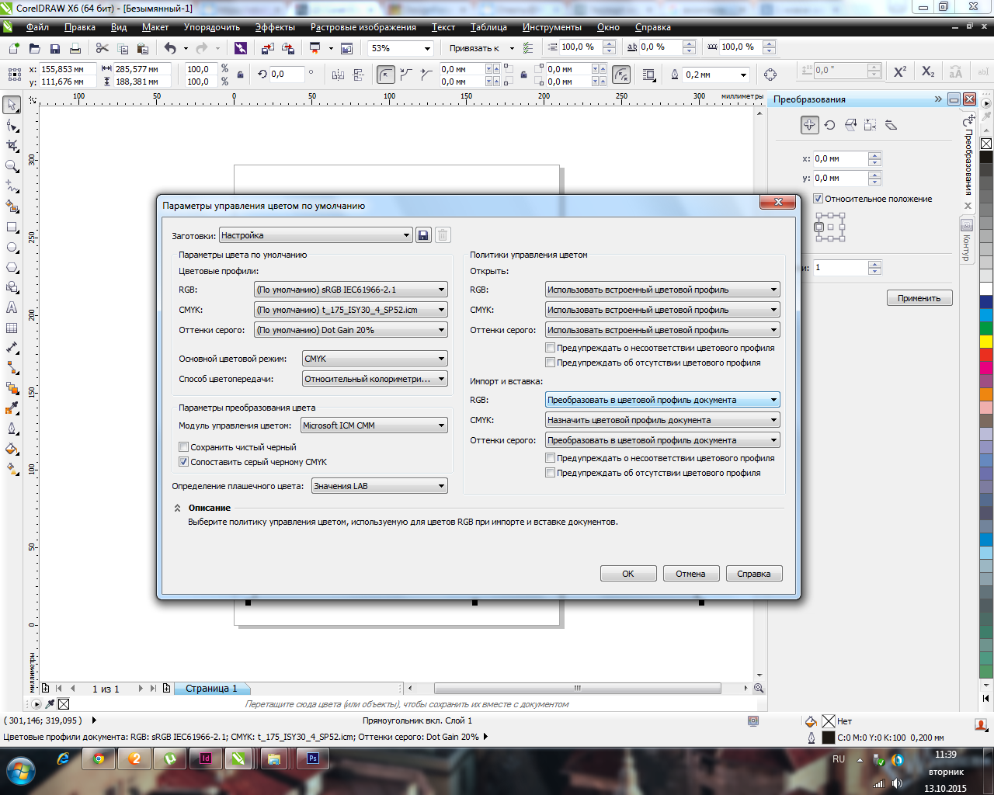Viewport: 994px width, 795px height.
Task: Open the Инструменты menu
Action: [x=551, y=27]
